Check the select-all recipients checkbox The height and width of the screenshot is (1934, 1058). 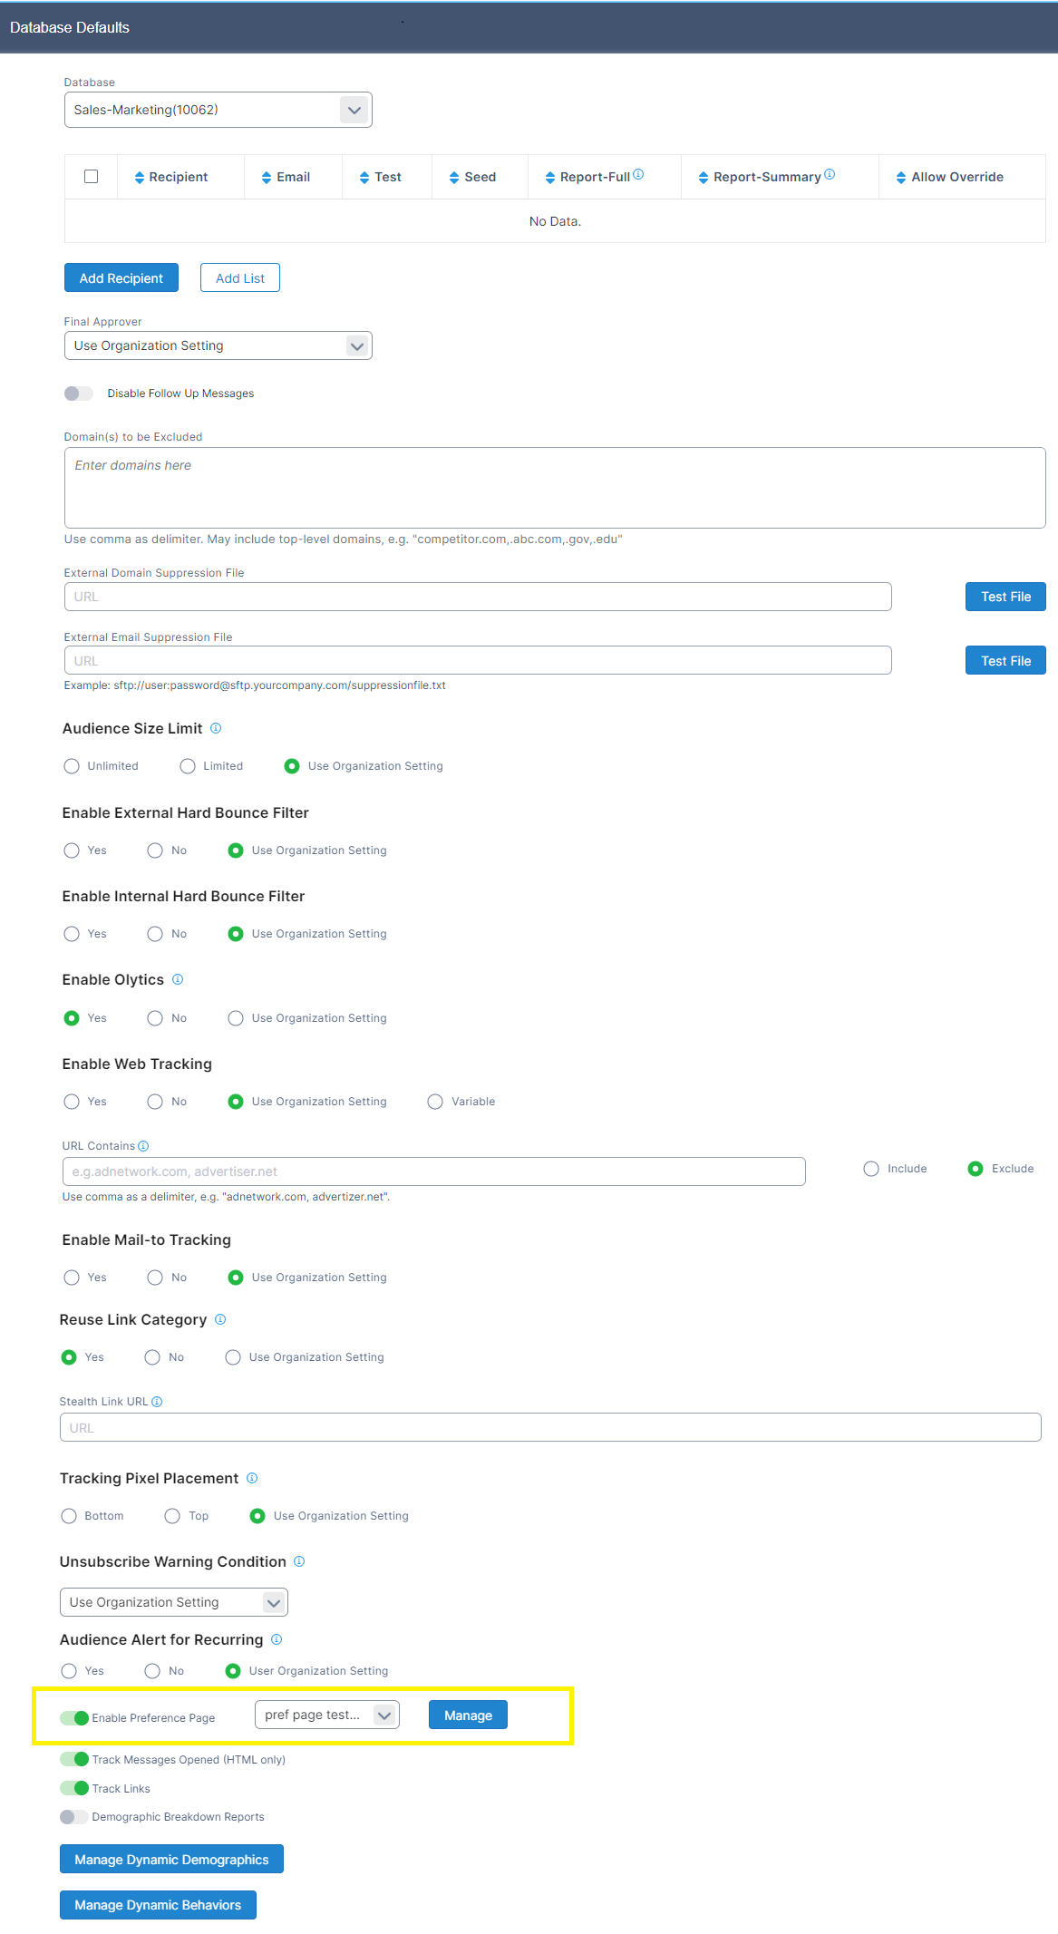point(91,177)
